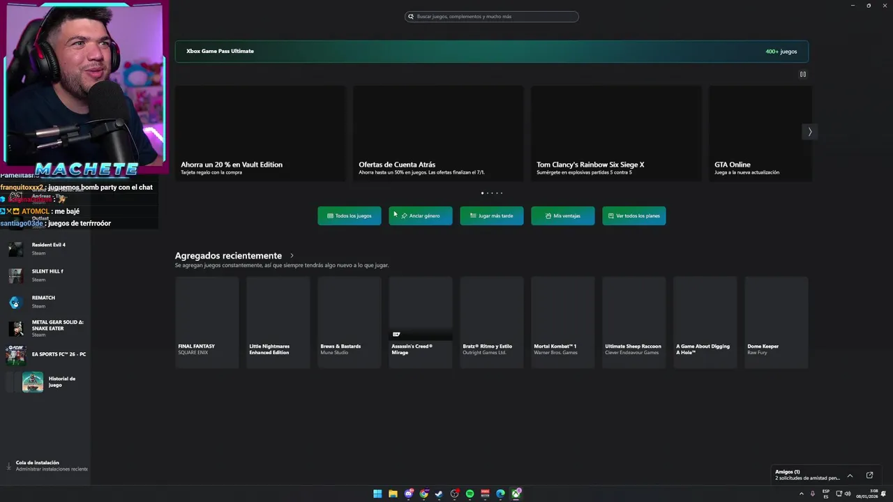The width and height of the screenshot is (893, 502).
Task: Advance the carousel with the right chevron
Action: [809, 132]
